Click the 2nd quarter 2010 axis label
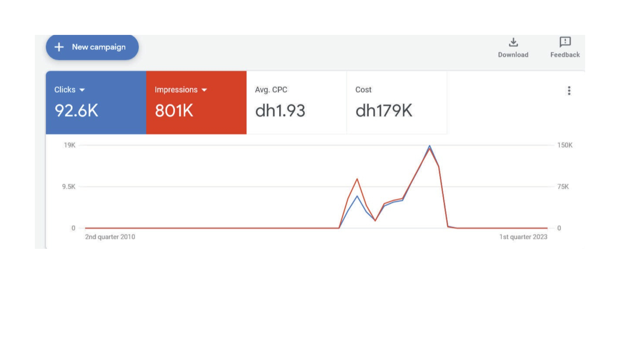The image size is (620, 349). tap(110, 237)
